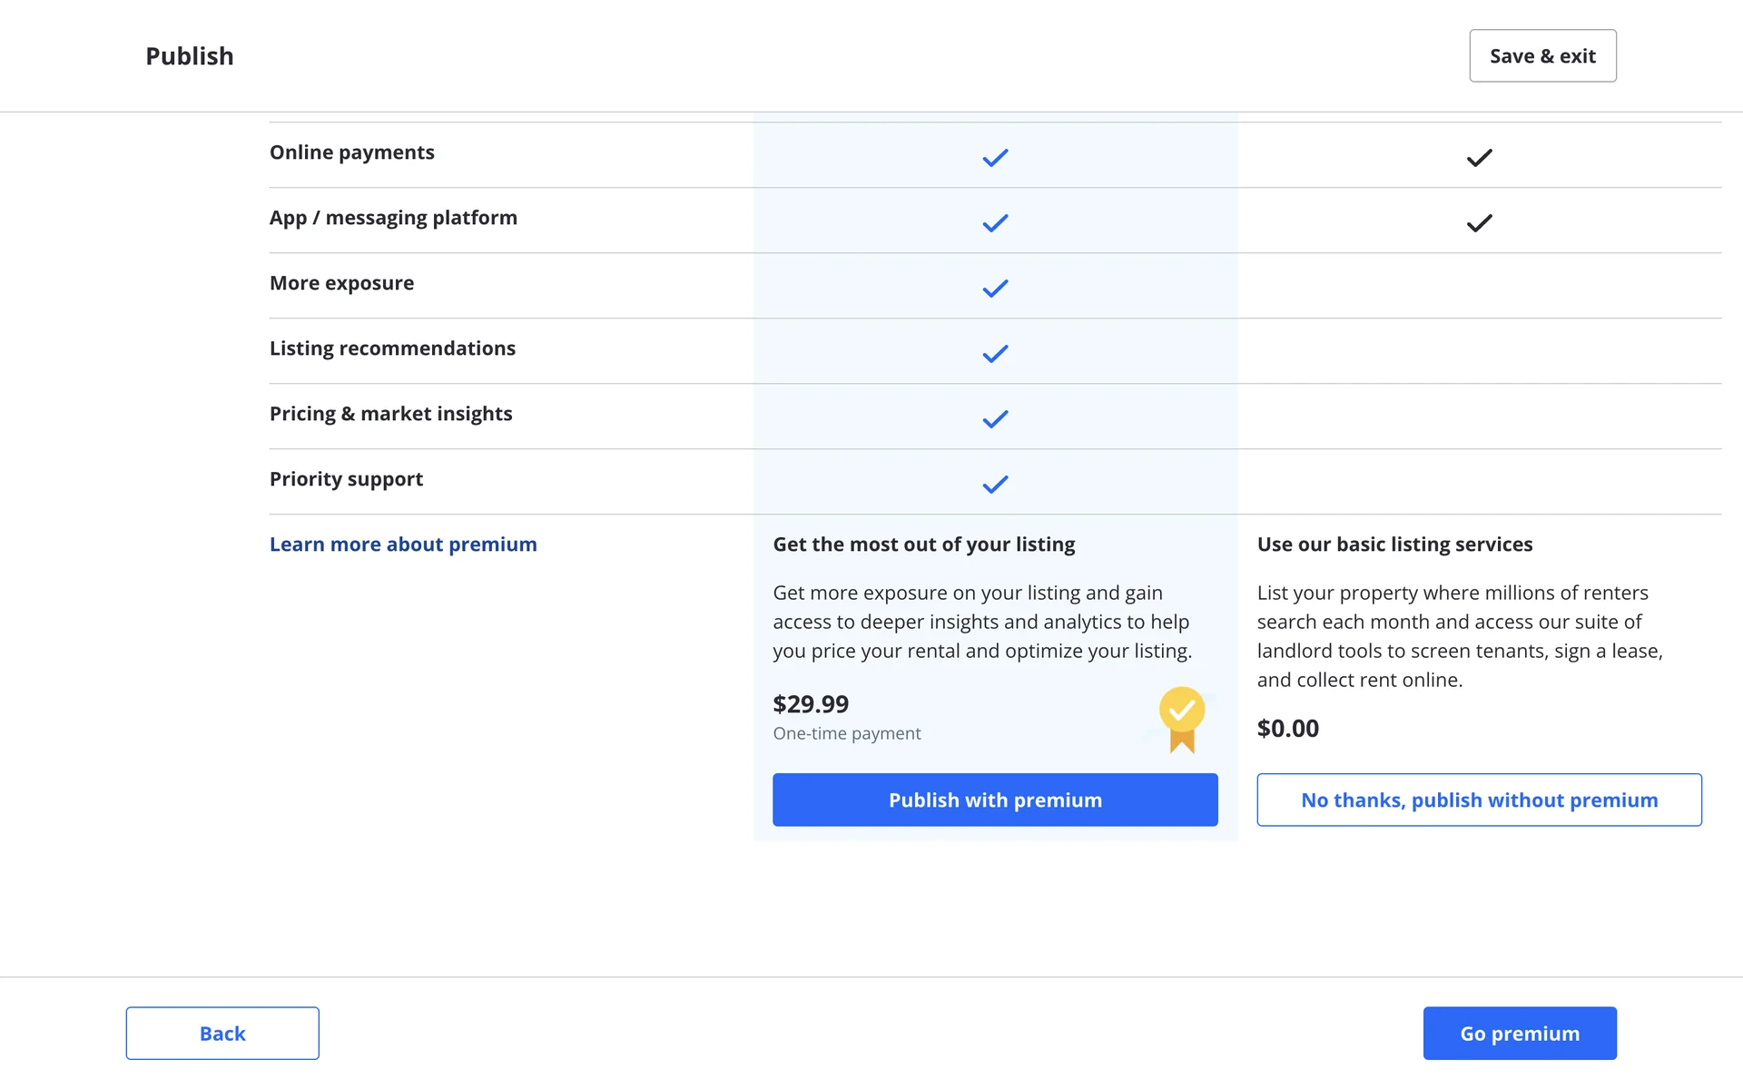This screenshot has width=1743, height=1089.
Task: Click basic plan checkmark for Online payments
Action: pos(1479,158)
